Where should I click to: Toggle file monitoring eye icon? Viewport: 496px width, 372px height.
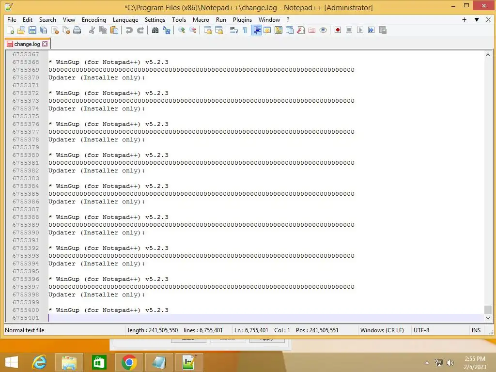pos(323,30)
